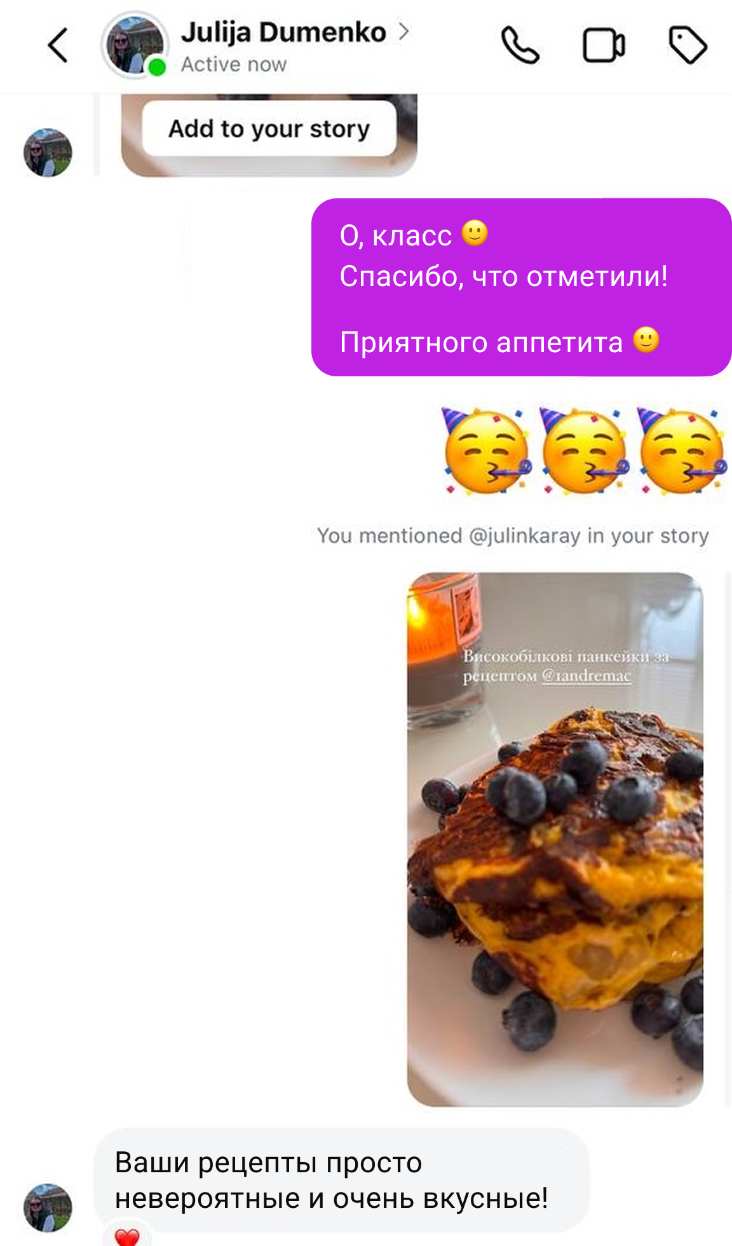Expand chat details chevron beside Julija Dumenko
Viewport: 732px width, 1246px height.
403,32
